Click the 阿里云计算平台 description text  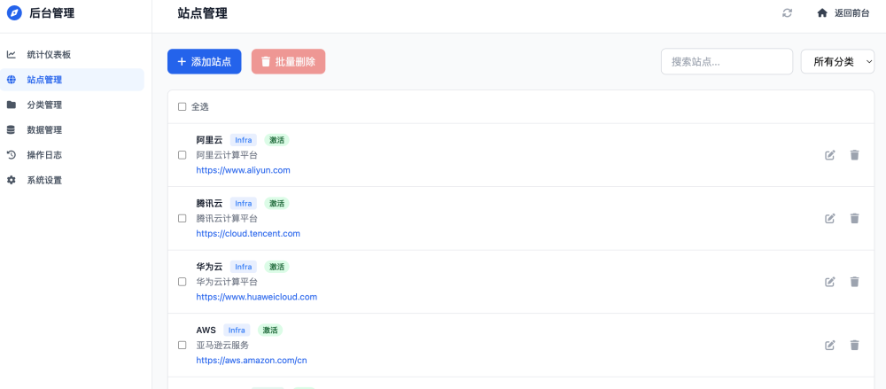pos(227,155)
